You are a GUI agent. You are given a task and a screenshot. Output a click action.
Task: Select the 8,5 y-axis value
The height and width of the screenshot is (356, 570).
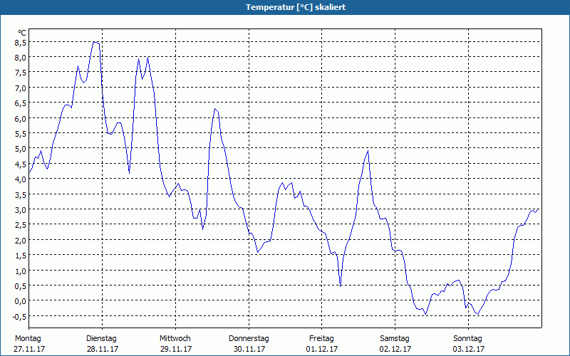point(20,43)
